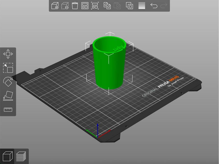This screenshot has width=219, height=164.
Task: Paste the copied object
Action: [x=117, y=6]
